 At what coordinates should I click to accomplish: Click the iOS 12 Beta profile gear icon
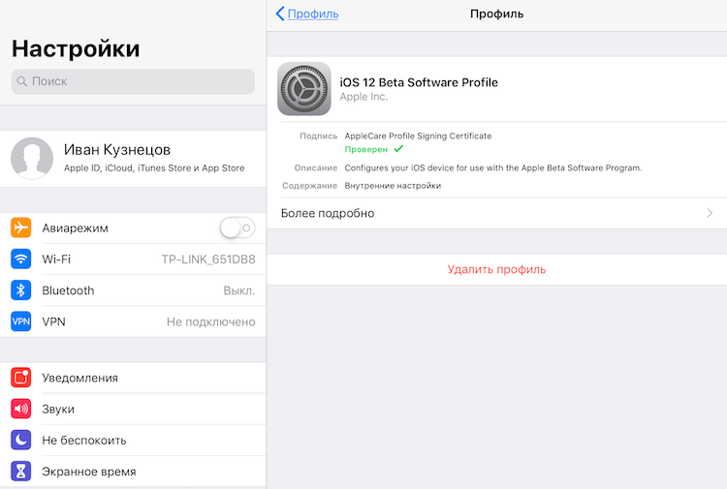coord(304,89)
